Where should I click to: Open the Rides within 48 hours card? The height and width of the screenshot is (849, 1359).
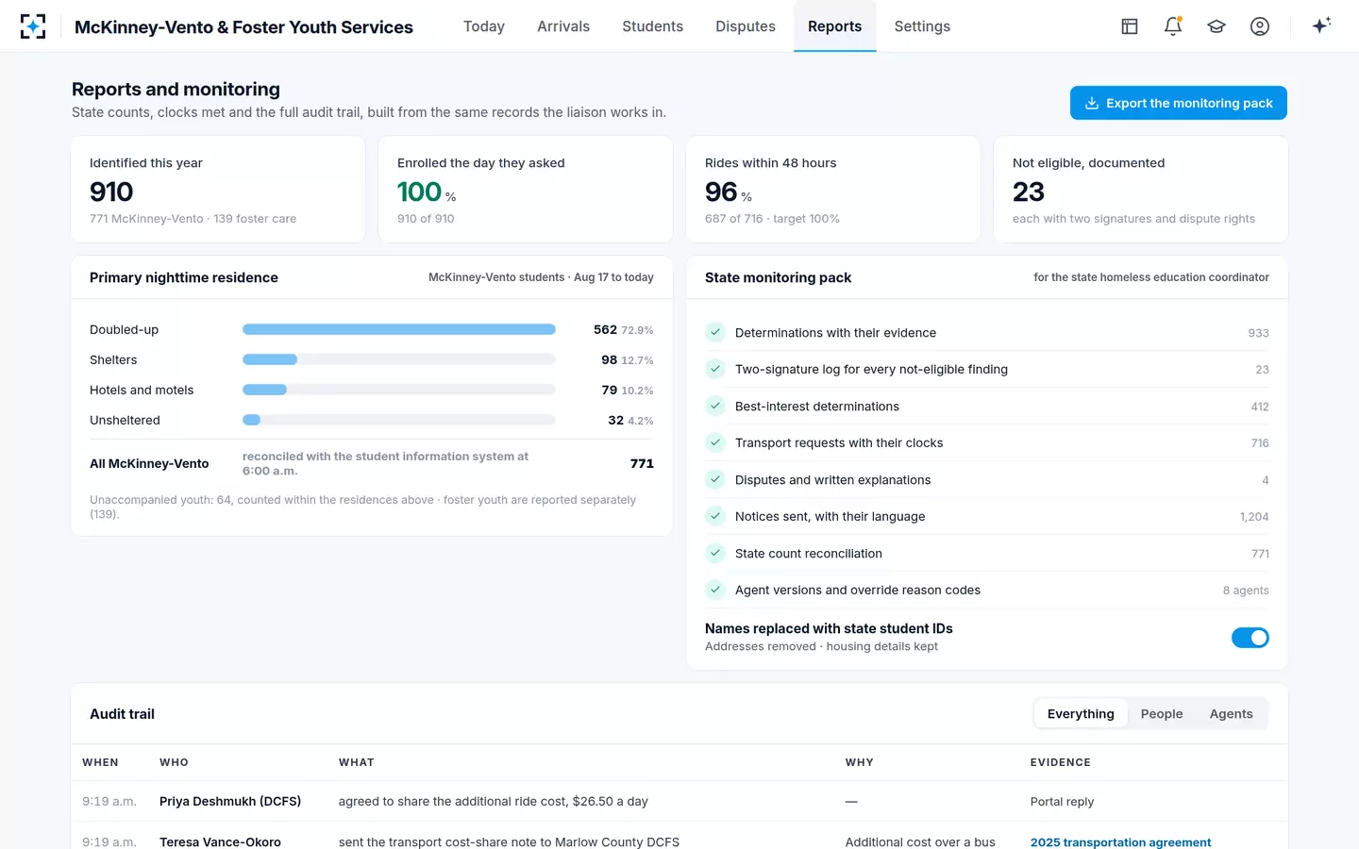coord(833,190)
